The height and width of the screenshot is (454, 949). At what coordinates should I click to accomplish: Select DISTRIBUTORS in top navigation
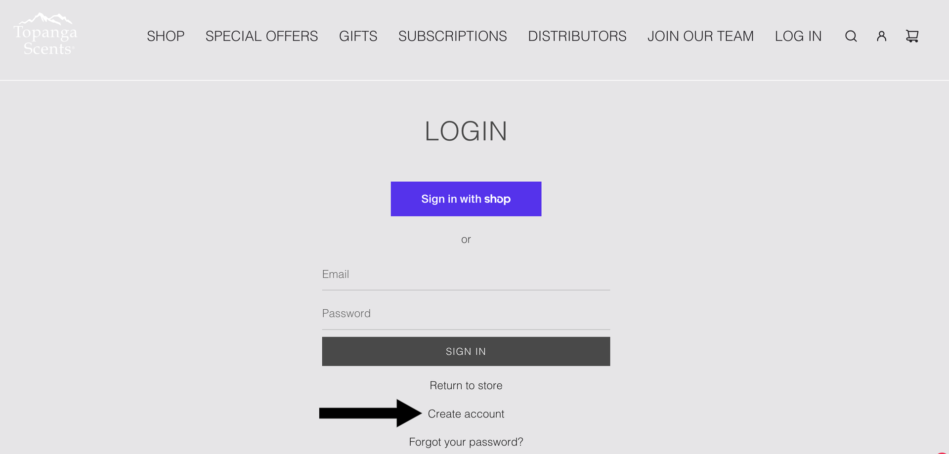577,36
